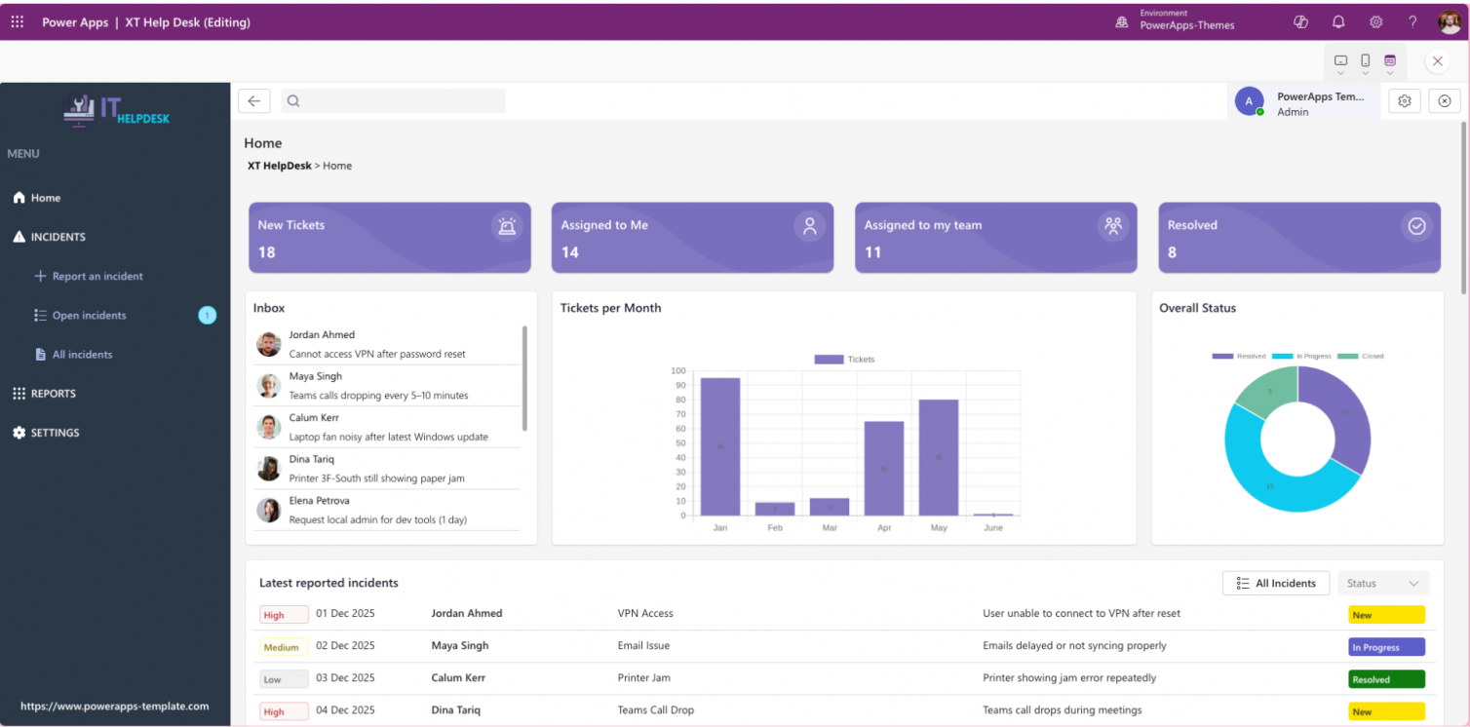Click the bell icon on New Tickets card

(507, 225)
